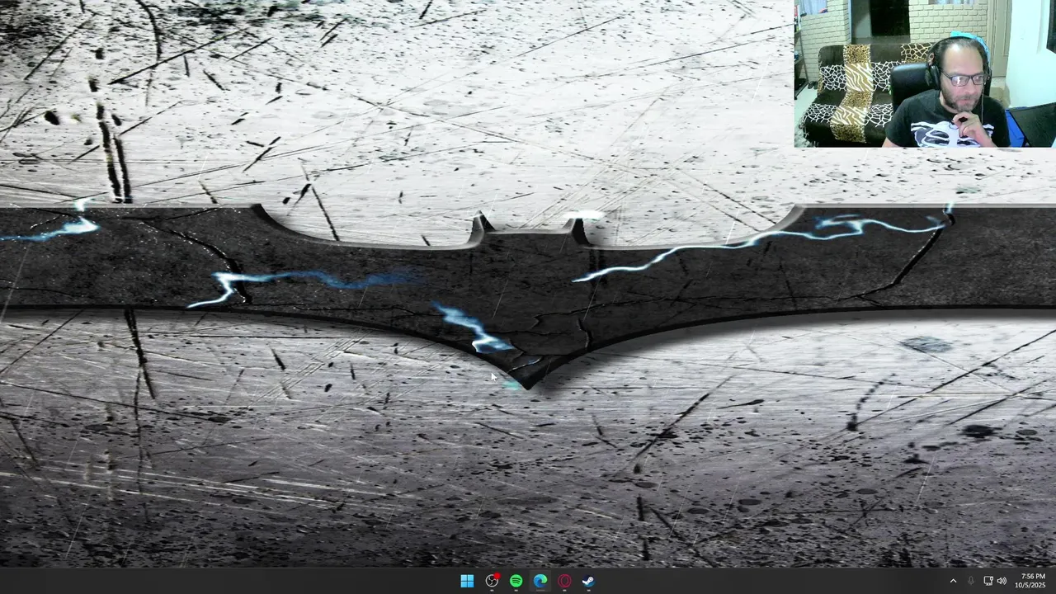1056x594 pixels.
Task: Open Spotify from the taskbar
Action: pyautogui.click(x=516, y=581)
